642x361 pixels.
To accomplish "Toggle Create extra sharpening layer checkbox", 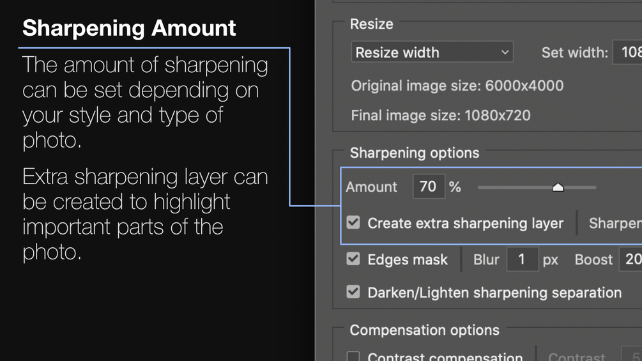I will tap(353, 223).
